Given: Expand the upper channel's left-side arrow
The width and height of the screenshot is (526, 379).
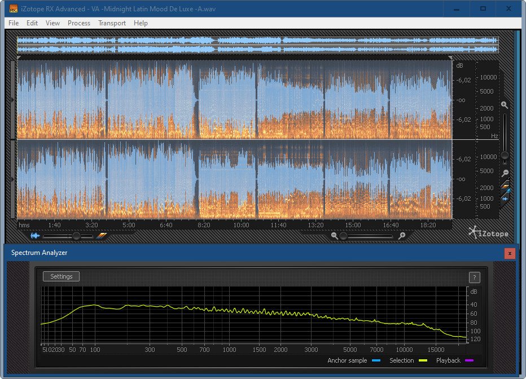Looking at the screenshot, I should point(14,100).
